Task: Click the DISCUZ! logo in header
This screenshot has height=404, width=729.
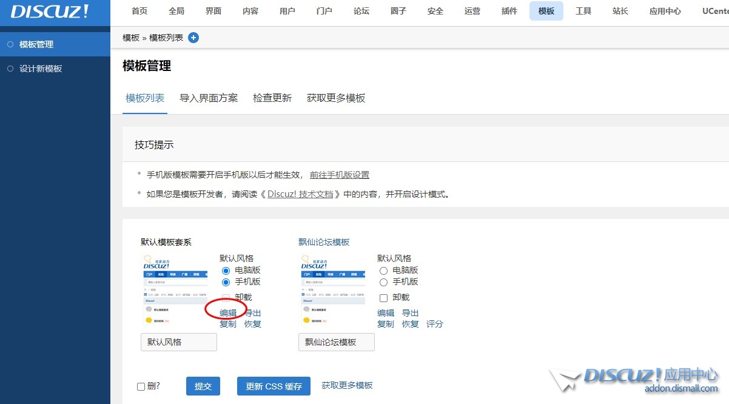Action: (50, 12)
